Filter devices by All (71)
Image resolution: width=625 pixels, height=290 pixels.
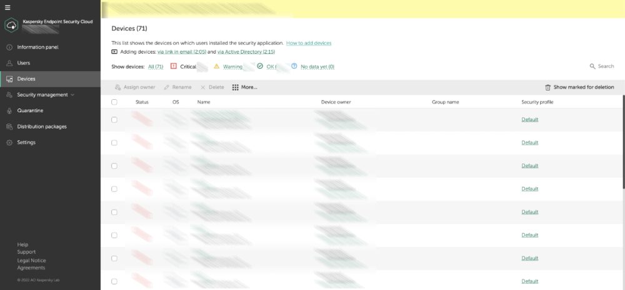(156, 67)
